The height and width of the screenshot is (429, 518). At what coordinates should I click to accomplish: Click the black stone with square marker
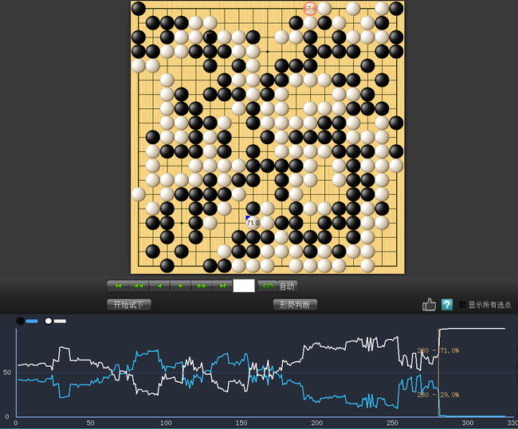tap(210, 37)
